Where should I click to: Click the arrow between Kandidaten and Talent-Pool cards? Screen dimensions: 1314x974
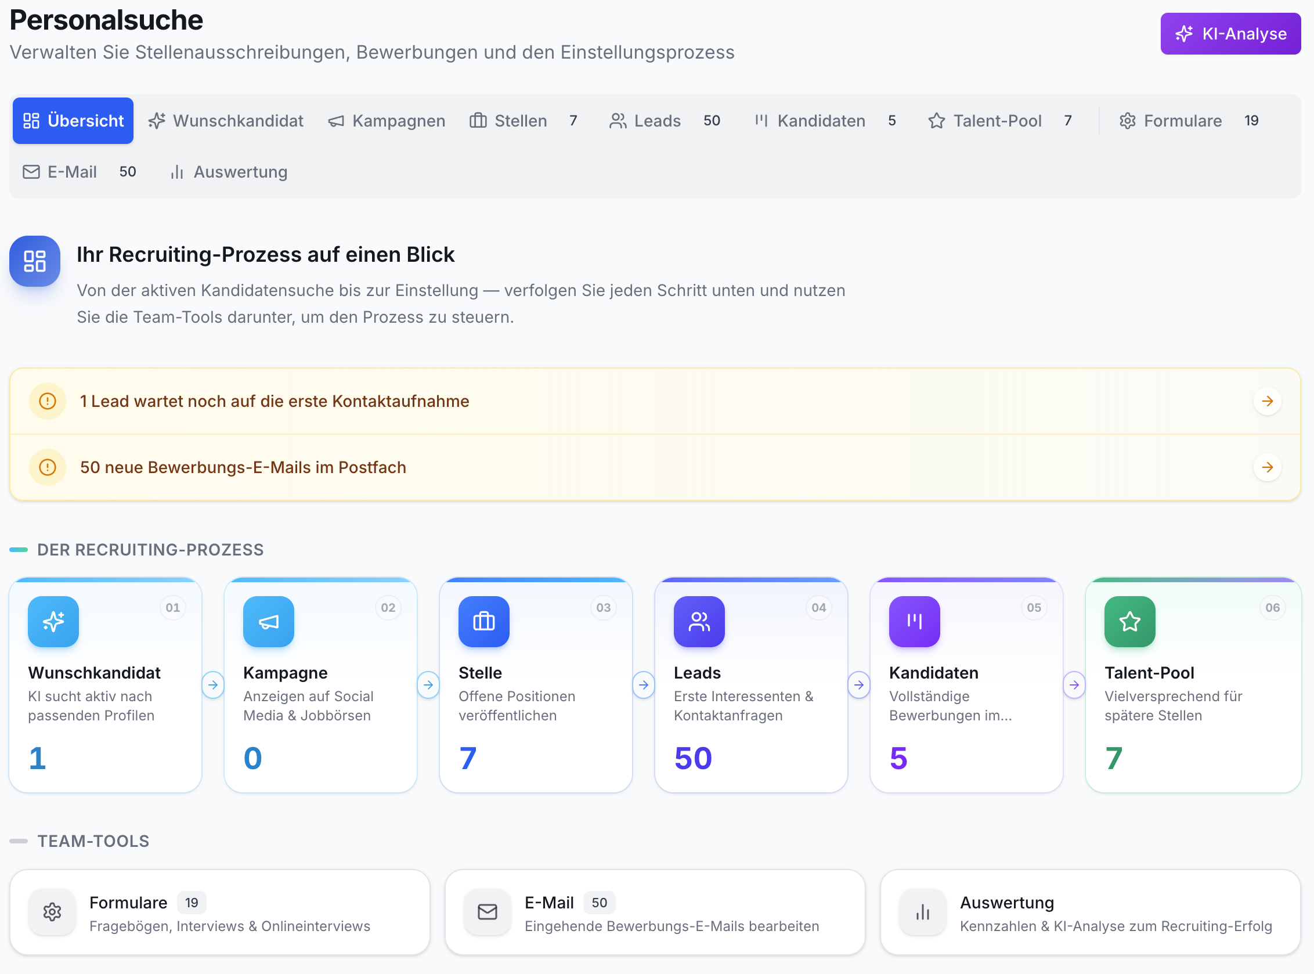pyautogui.click(x=1074, y=684)
